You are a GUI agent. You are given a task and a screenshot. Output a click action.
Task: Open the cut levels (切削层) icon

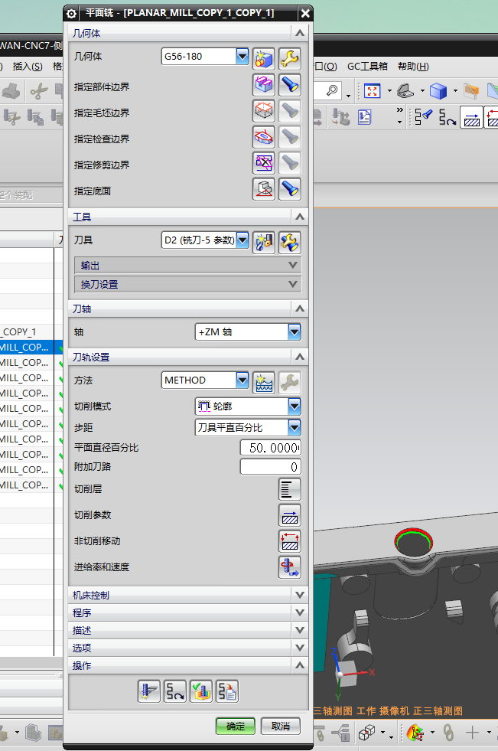289,489
